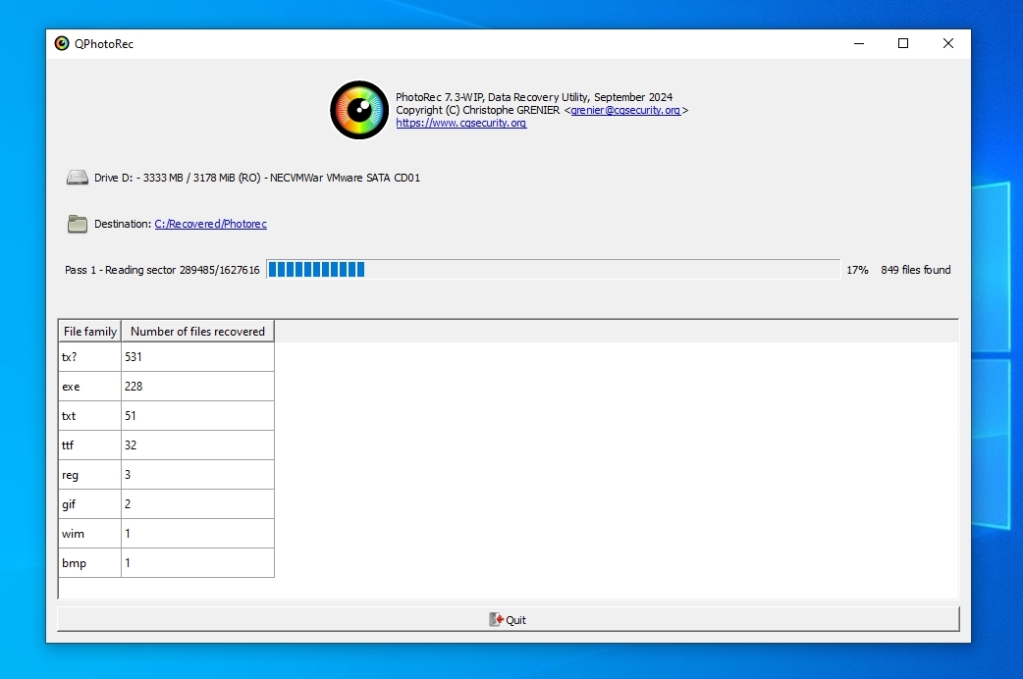The width and height of the screenshot is (1023, 679).
Task: Click the count cell in the reg row
Action: (197, 475)
